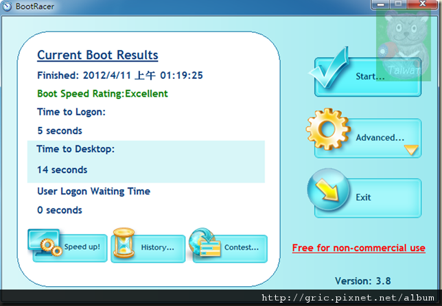Click the User Logon Waiting Time label
This screenshot has width=442, height=306.
(x=93, y=191)
